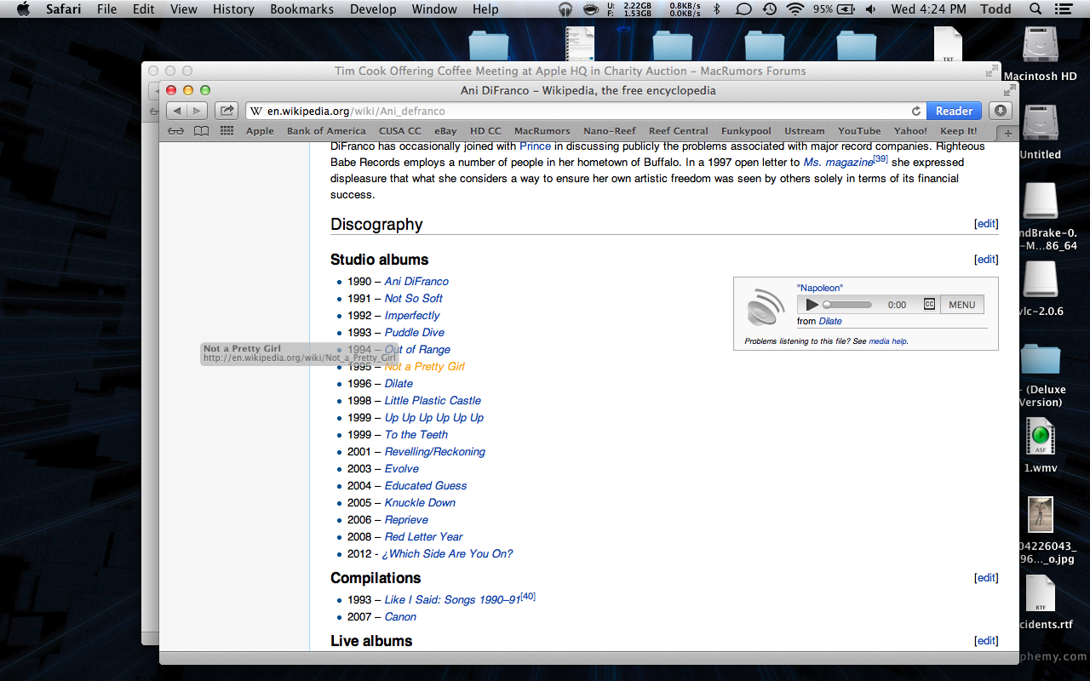
Task: Open the Time Machine menu bar icon
Action: click(769, 9)
